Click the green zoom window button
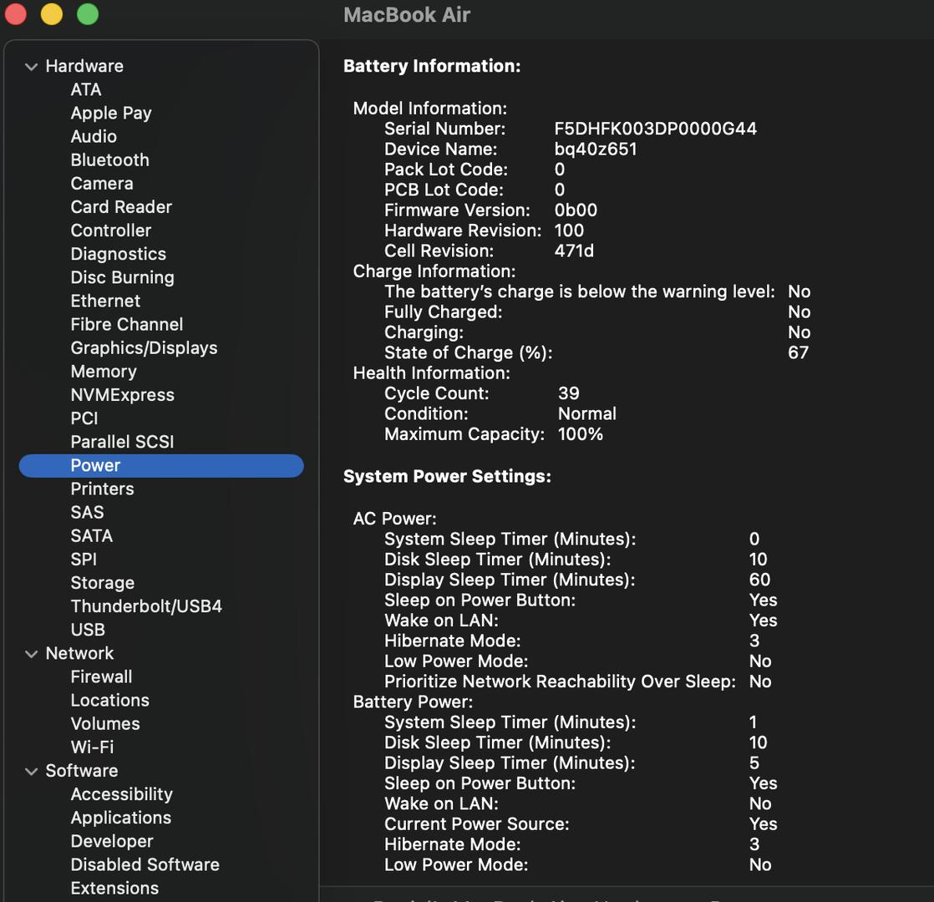Image resolution: width=934 pixels, height=902 pixels. click(x=87, y=14)
